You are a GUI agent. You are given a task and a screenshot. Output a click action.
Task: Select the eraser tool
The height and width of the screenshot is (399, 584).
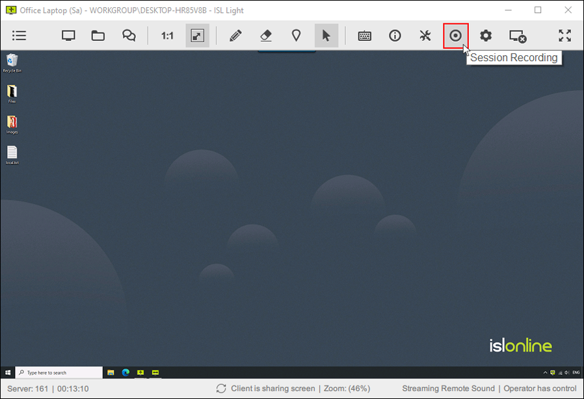coord(265,36)
